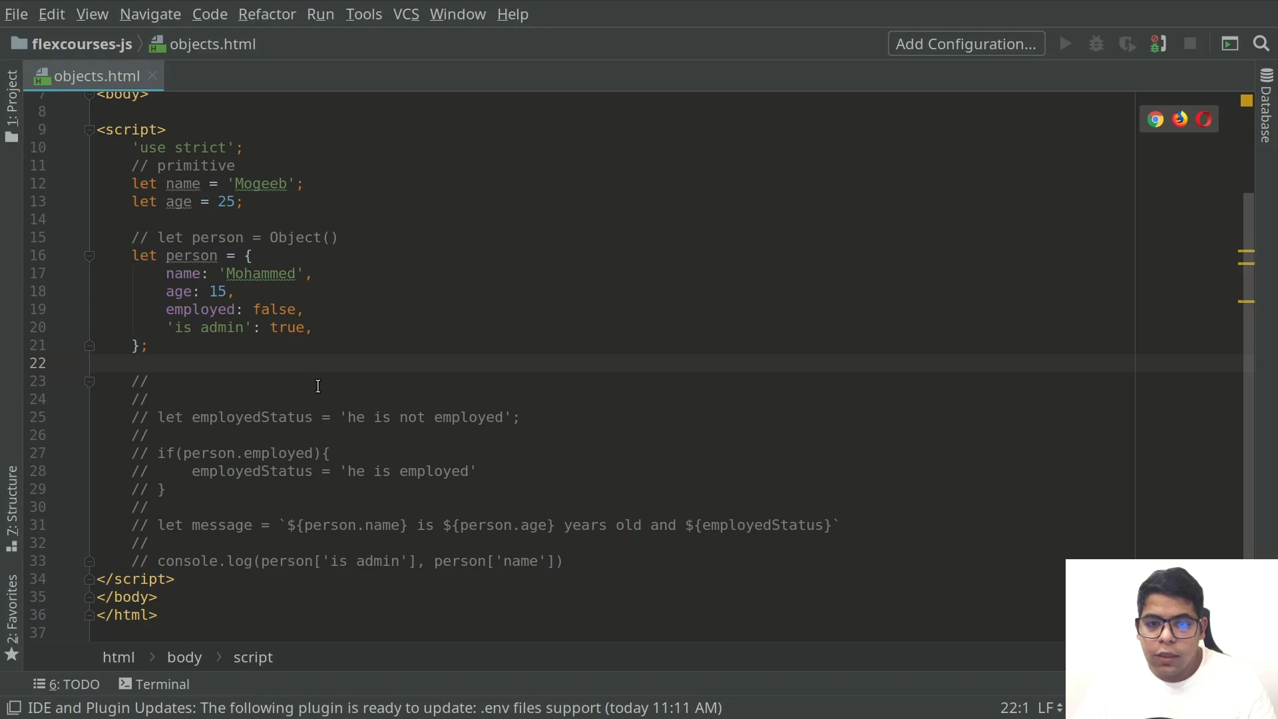Click fold marker at closing script tag

coord(89,579)
